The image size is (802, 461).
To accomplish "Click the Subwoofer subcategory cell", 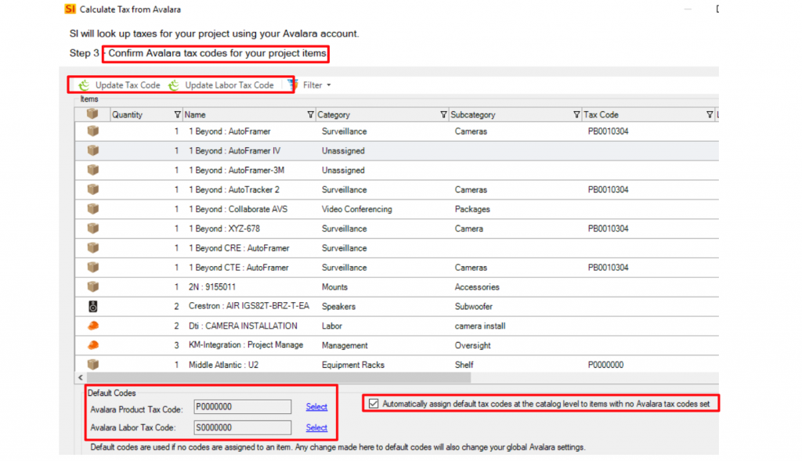I will [474, 306].
